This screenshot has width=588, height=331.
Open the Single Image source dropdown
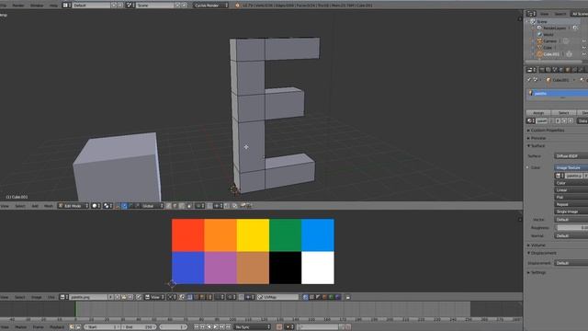click(x=571, y=211)
